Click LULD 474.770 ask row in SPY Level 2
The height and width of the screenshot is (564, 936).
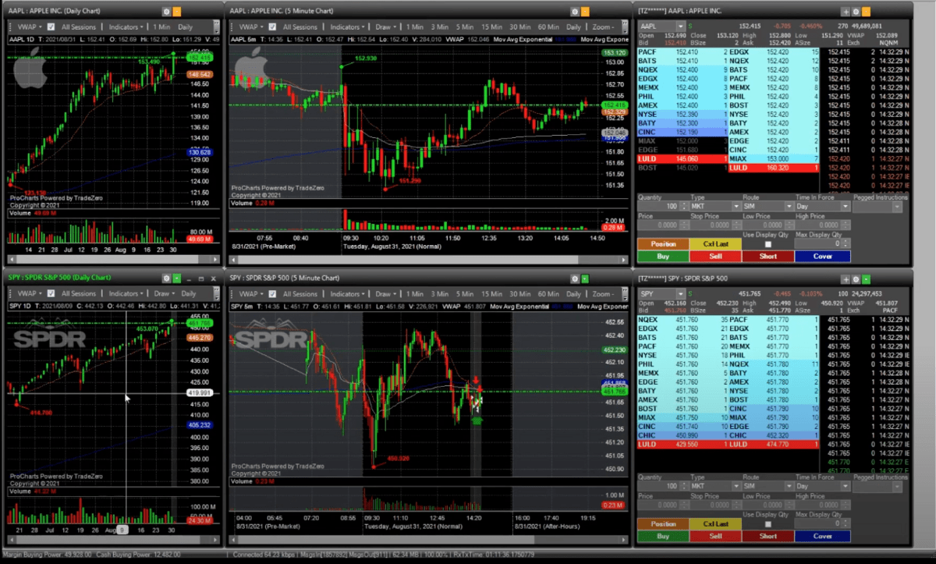[x=775, y=444]
